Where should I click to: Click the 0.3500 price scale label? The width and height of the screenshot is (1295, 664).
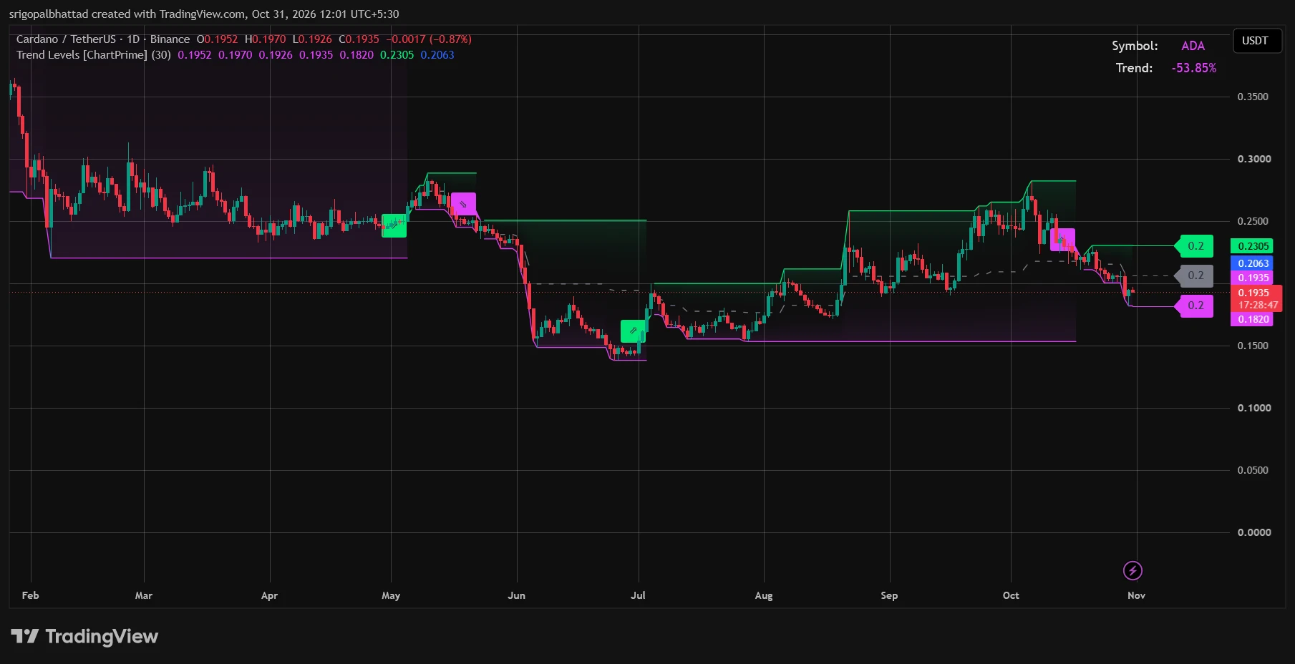(x=1253, y=97)
